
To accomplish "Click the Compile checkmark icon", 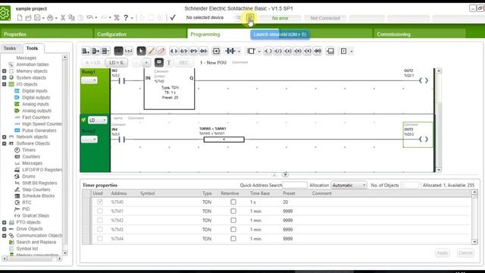I will [173, 17].
